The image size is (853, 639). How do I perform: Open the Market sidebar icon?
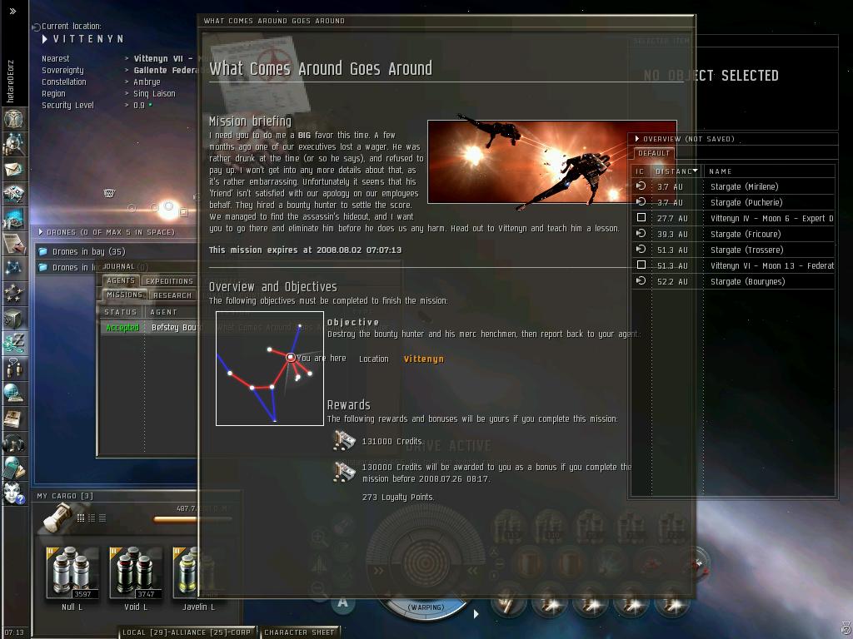13,219
